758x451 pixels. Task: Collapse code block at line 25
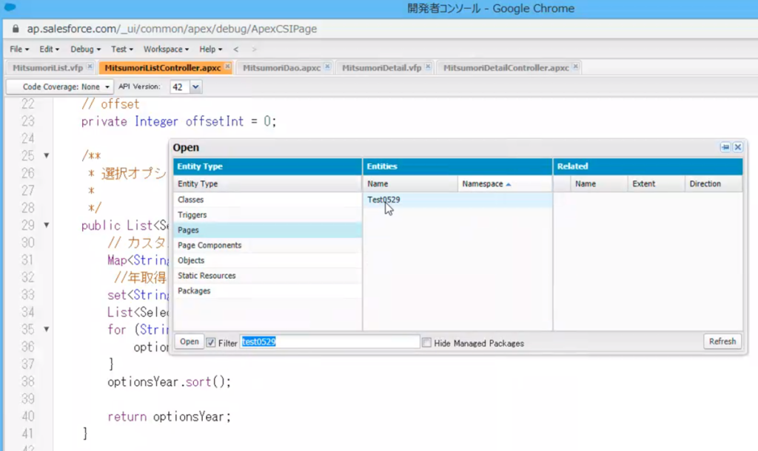click(x=47, y=155)
